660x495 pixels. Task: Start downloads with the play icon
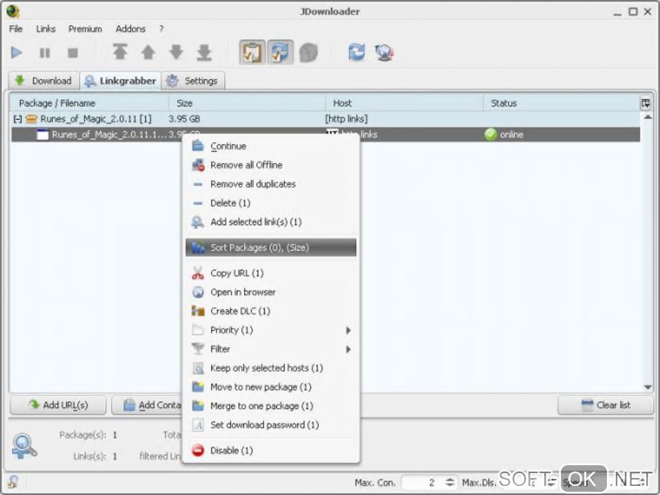pos(16,52)
